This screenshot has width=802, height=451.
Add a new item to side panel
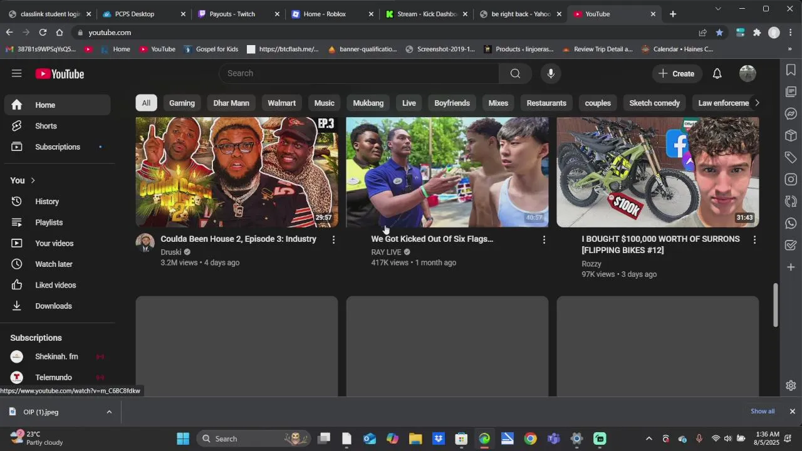[791, 267]
